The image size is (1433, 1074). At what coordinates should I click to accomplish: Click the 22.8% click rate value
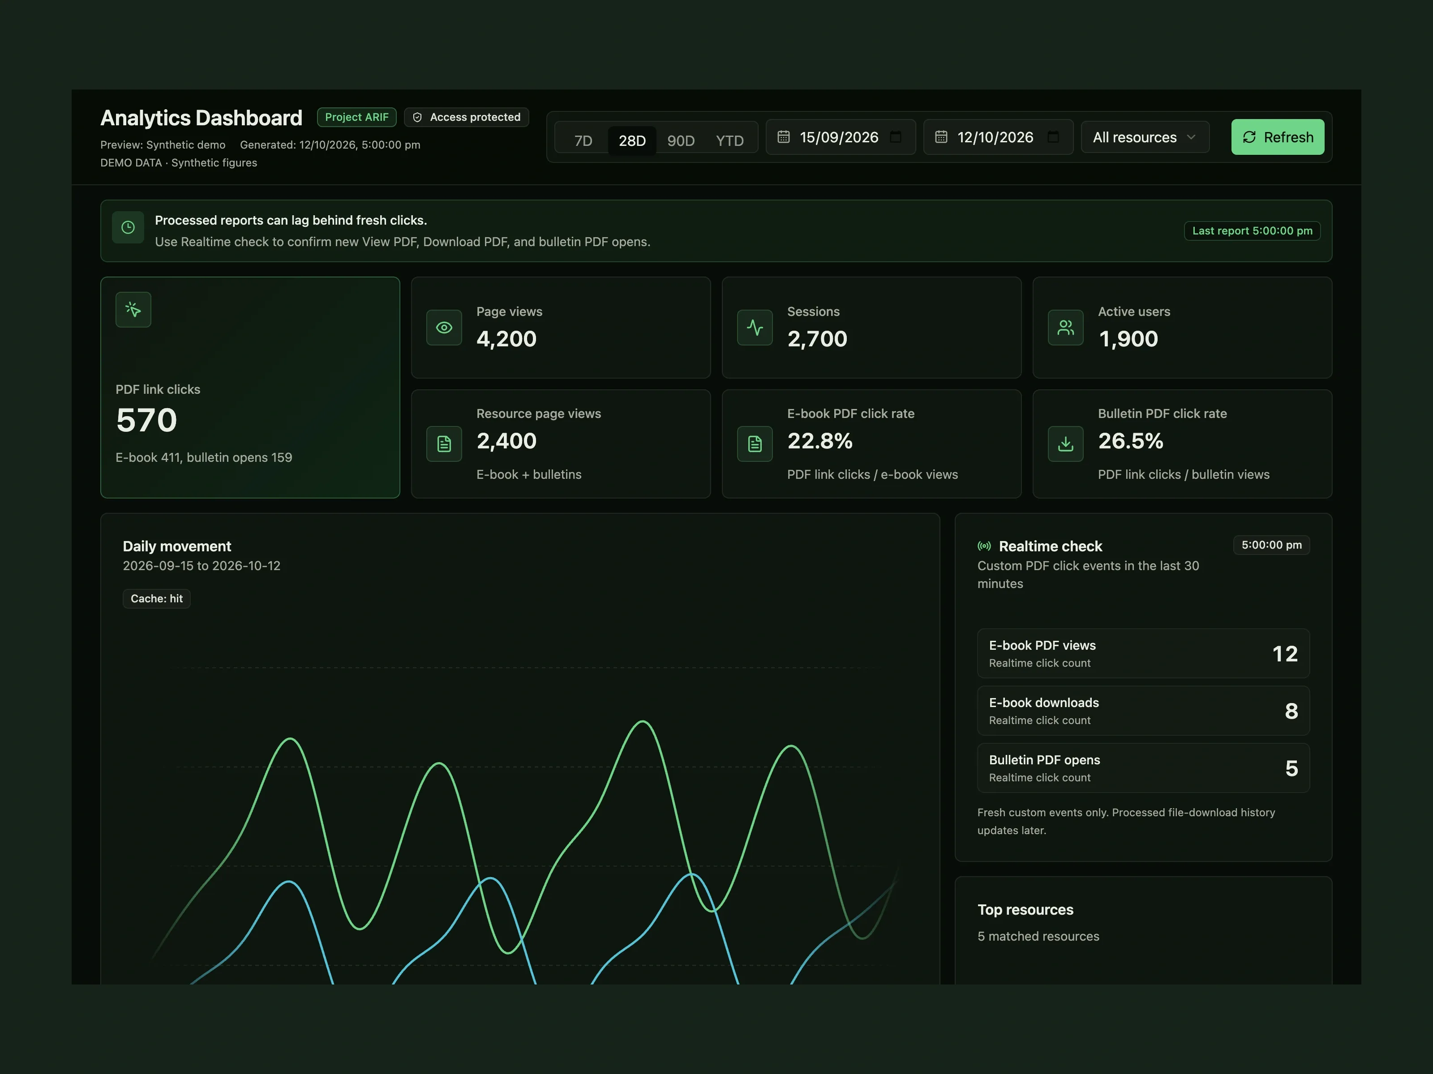pyautogui.click(x=819, y=441)
